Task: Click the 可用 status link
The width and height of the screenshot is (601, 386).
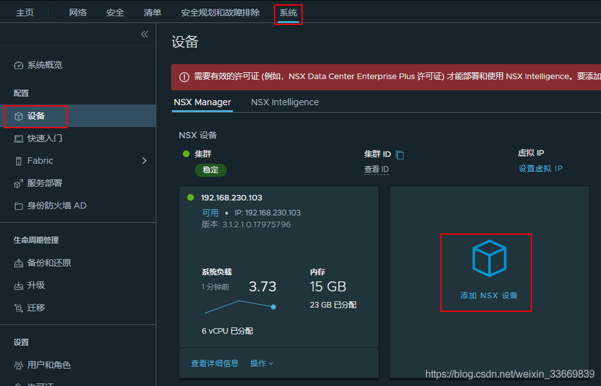Action: coord(210,213)
